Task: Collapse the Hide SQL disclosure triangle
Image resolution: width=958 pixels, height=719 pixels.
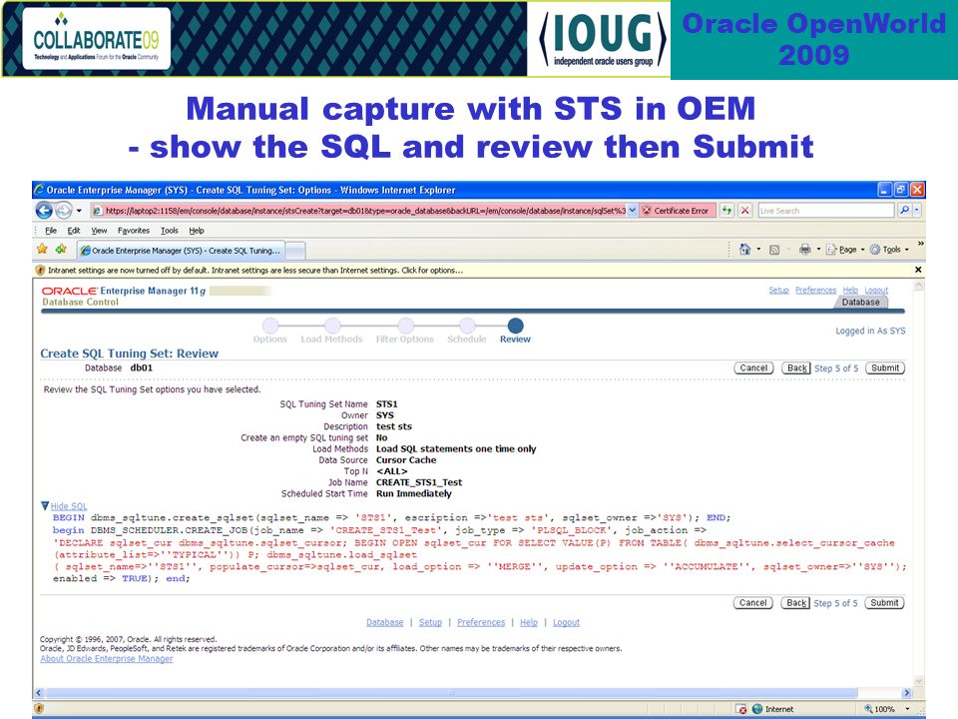Action: (45, 505)
